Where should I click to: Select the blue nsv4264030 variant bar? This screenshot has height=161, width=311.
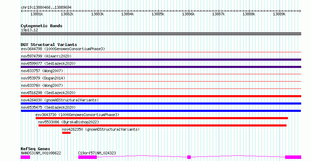pyautogui.click(x=161, y=103)
